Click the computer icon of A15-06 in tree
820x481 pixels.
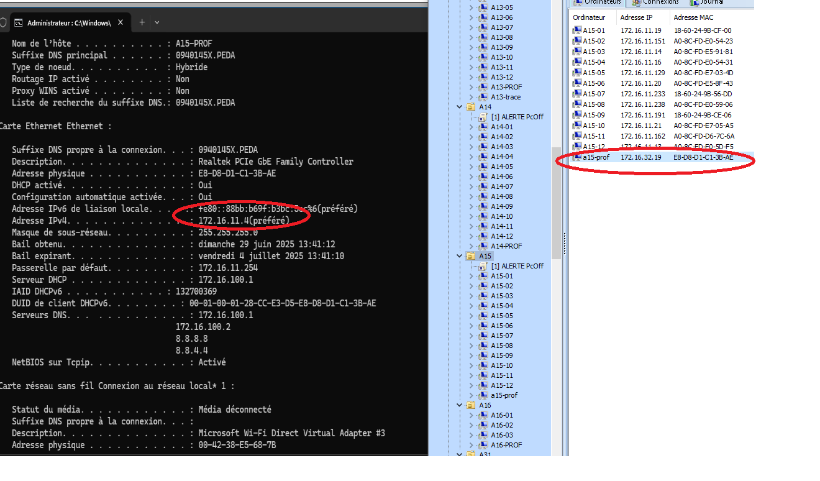tap(483, 326)
